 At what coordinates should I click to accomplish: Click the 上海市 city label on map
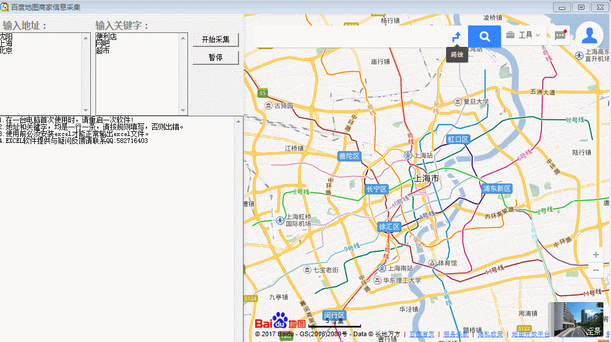click(x=426, y=178)
